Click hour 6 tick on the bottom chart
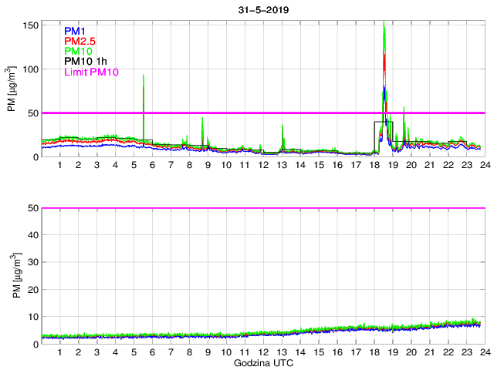This screenshot has height=370, width=494. pyautogui.click(x=152, y=352)
